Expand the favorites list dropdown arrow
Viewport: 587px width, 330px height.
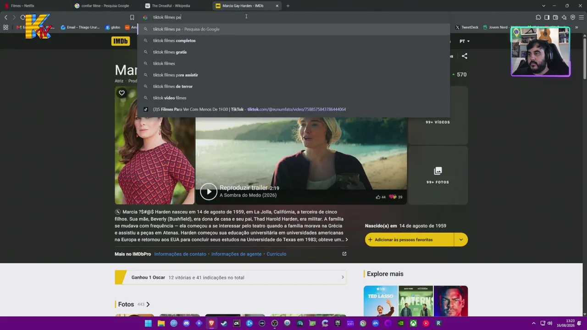click(461, 240)
